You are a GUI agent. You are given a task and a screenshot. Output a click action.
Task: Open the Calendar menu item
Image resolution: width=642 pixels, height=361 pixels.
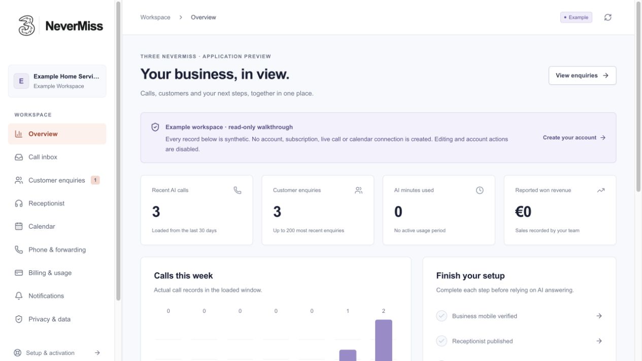[57, 227]
